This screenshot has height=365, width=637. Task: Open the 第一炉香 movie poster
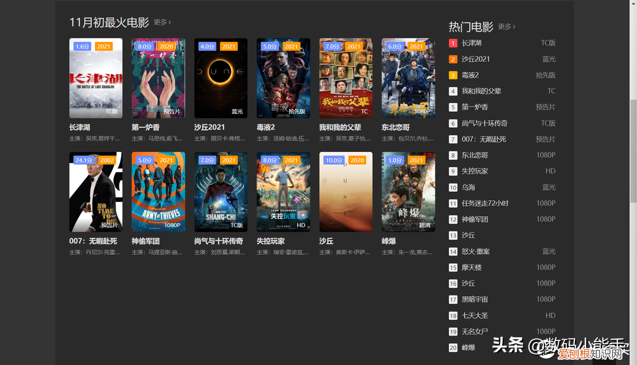coord(159,78)
